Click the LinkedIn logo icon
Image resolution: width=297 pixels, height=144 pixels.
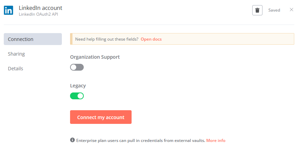pyautogui.click(x=9, y=10)
